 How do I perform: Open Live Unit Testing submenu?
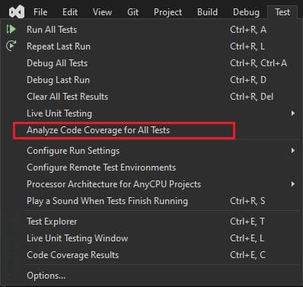coord(59,113)
